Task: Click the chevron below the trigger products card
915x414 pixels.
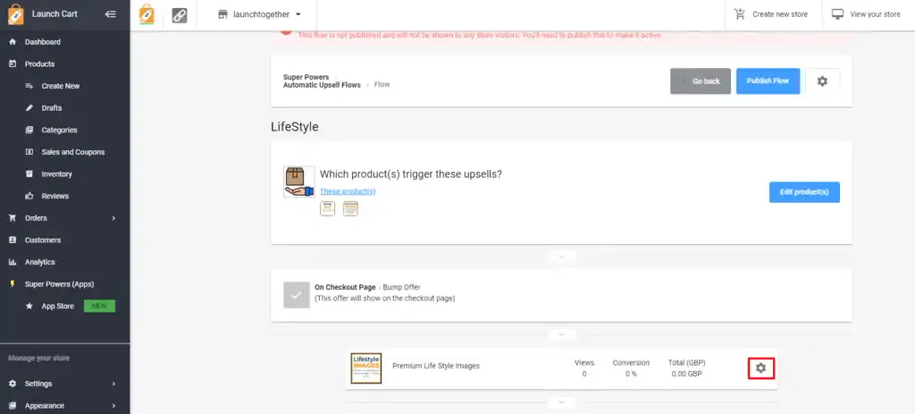Action: (x=561, y=257)
